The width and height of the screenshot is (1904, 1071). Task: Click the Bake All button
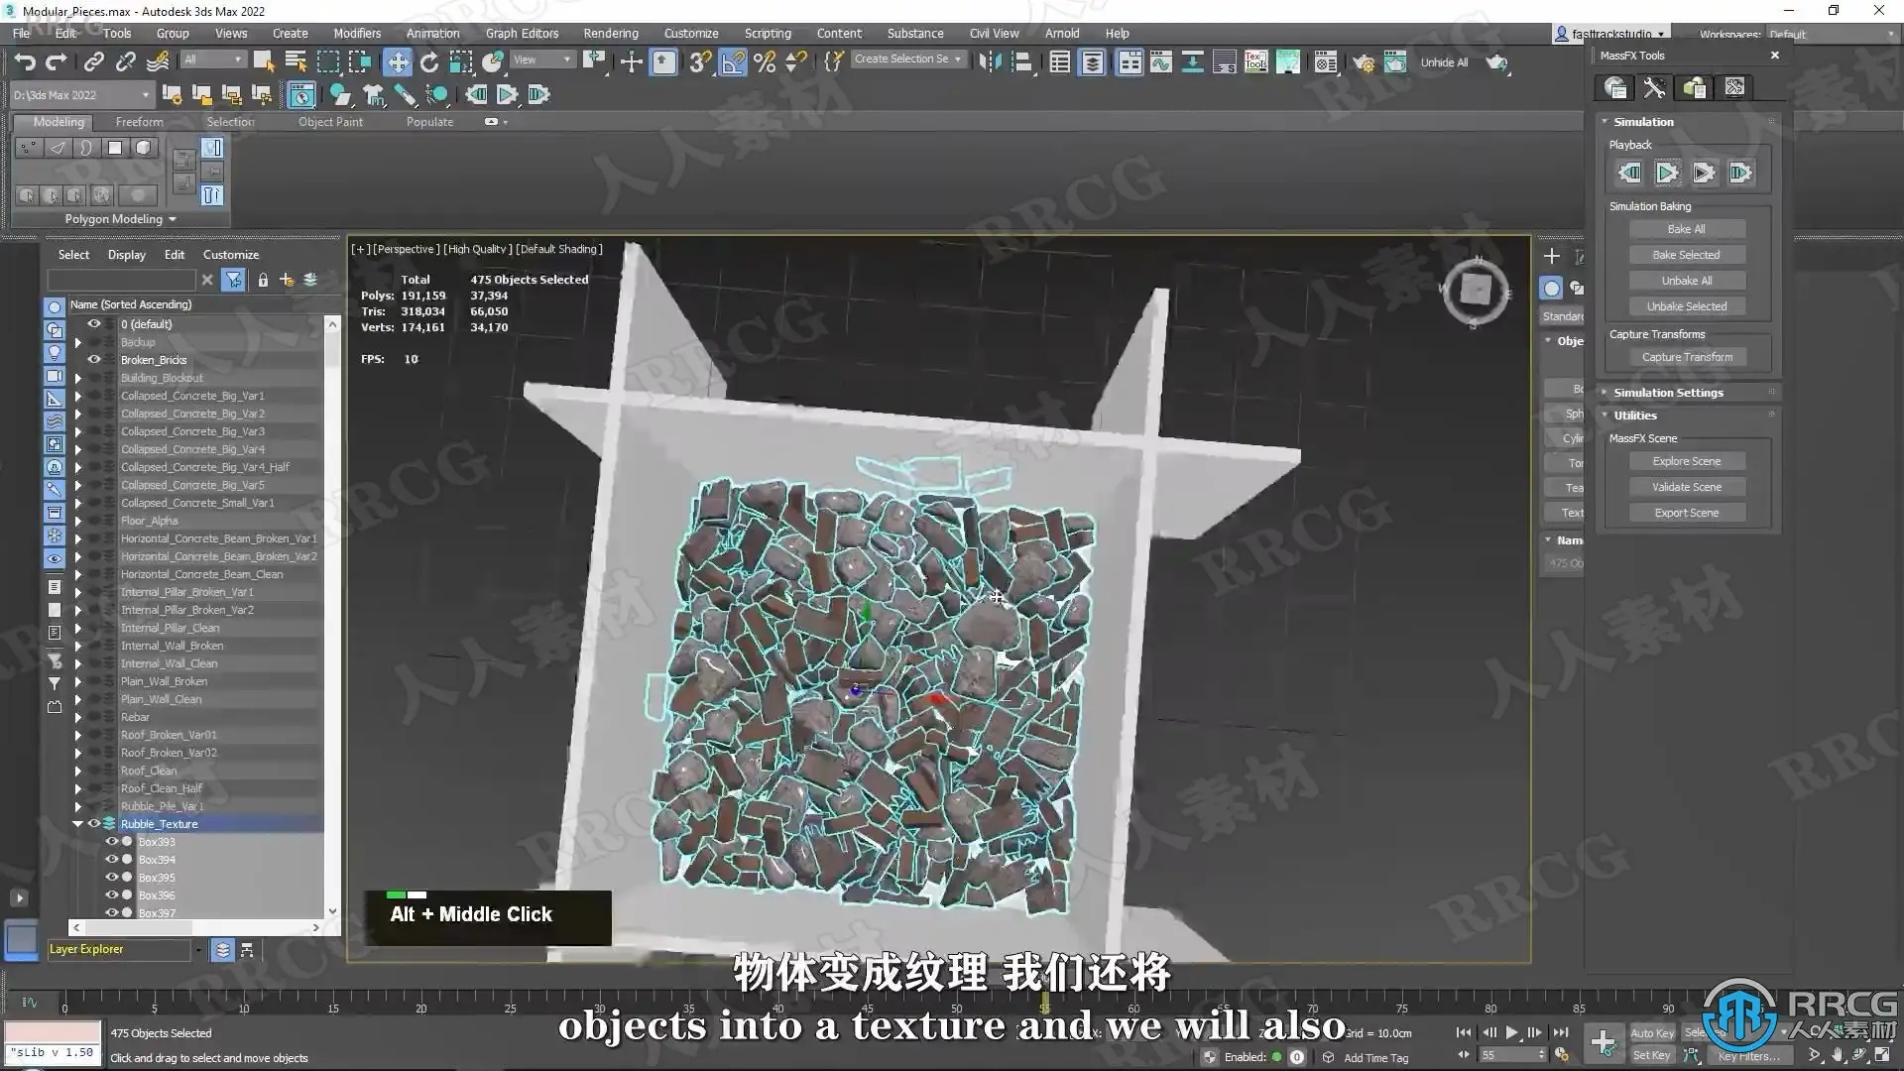1686,229
